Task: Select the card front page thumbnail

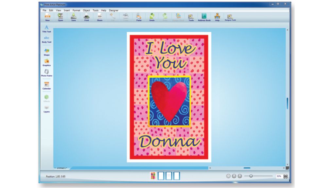Action: 152,175
